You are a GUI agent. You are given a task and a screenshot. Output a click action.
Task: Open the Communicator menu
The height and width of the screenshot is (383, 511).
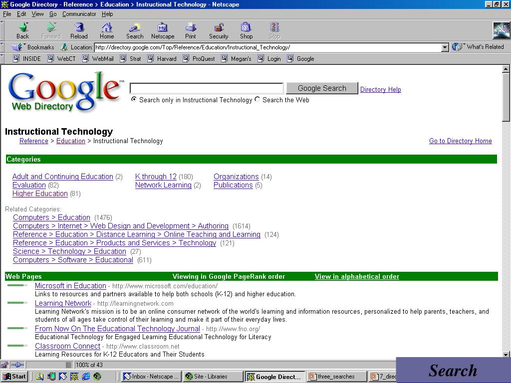[x=79, y=14]
